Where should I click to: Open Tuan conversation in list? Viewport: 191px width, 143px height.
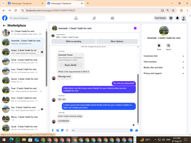click(x=23, y=90)
